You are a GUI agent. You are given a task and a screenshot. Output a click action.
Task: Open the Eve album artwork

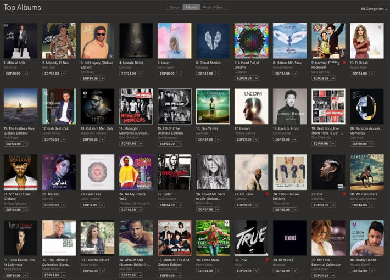coord(328,172)
